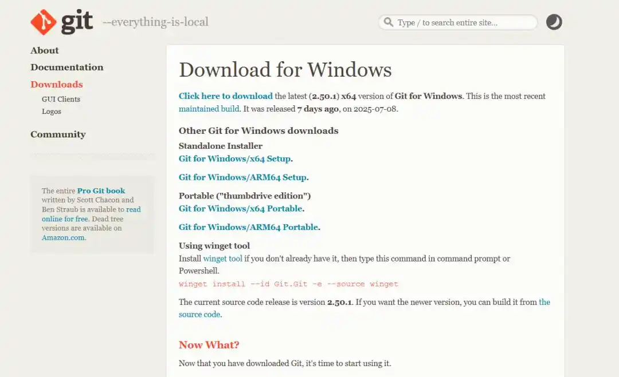The image size is (619, 377).
Task: Click the search magnifier icon
Action: [389, 22]
